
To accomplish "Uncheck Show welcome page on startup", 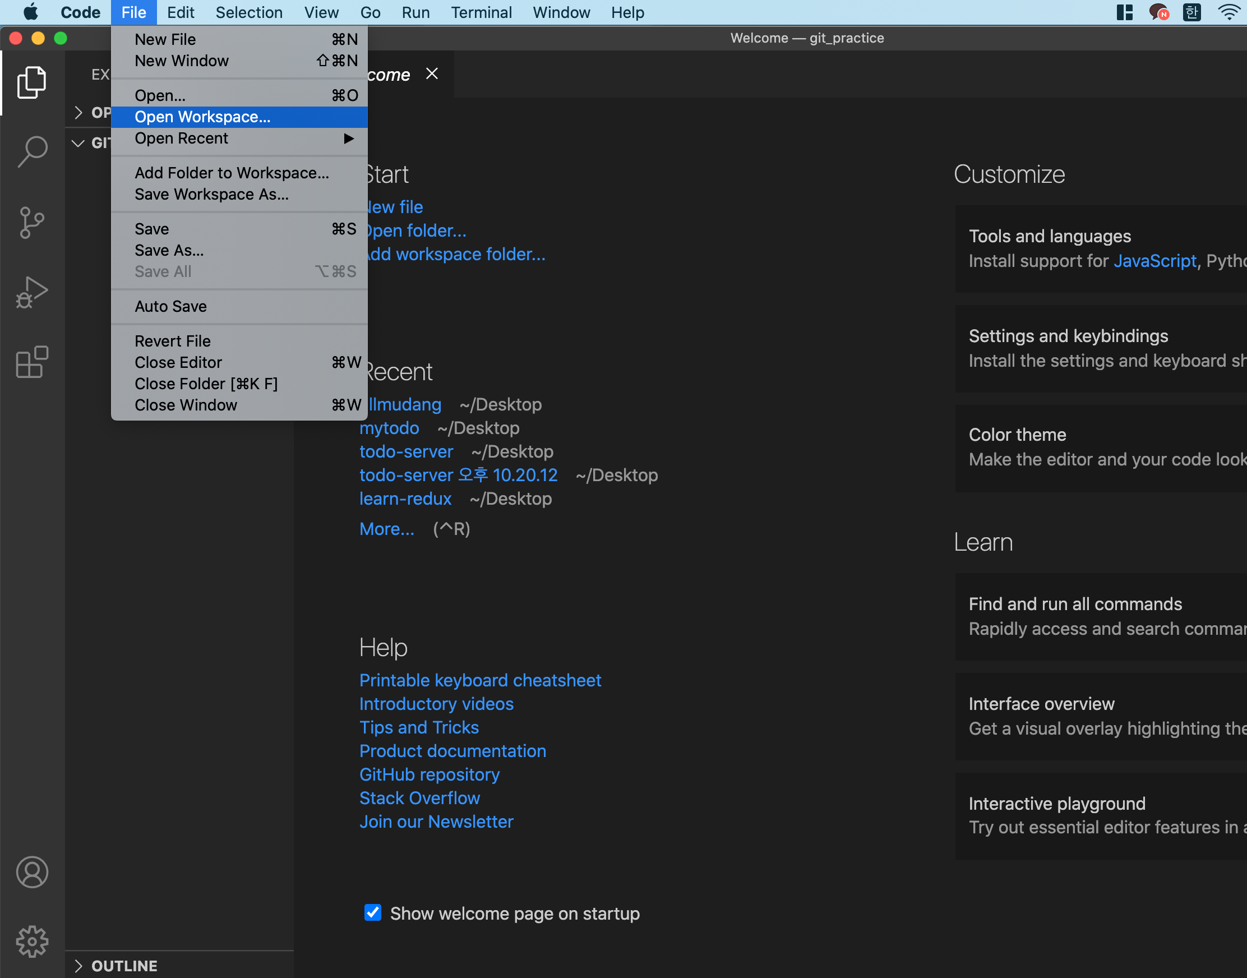I will coord(373,912).
